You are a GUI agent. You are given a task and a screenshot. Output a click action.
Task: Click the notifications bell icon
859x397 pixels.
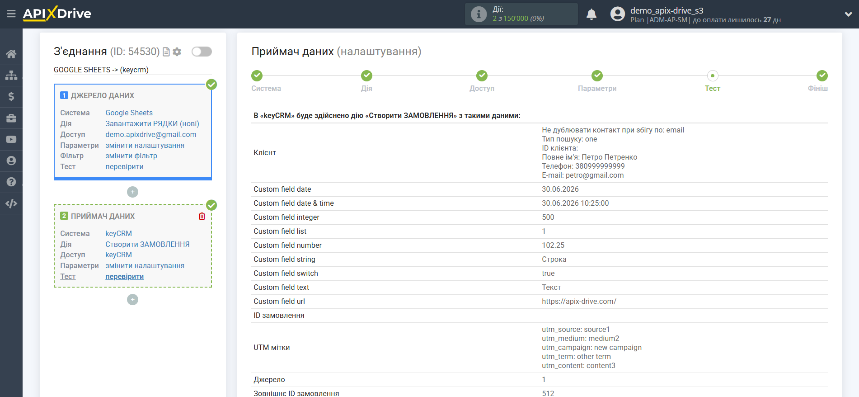click(x=591, y=14)
